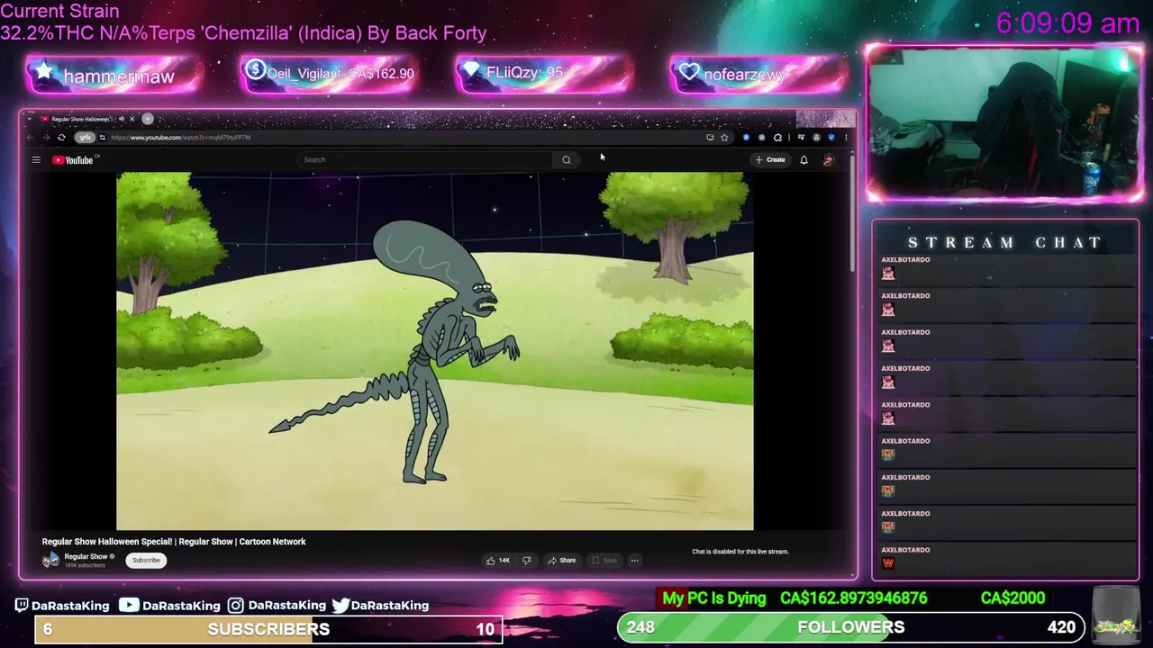Click the STREAM CHAT header
Image resolution: width=1153 pixels, height=648 pixels.
pos(1005,242)
